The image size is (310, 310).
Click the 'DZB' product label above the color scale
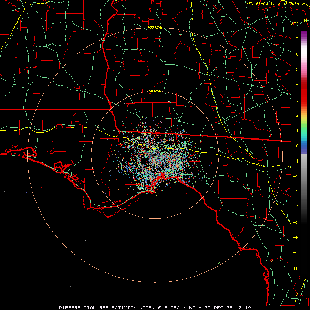[303, 21]
